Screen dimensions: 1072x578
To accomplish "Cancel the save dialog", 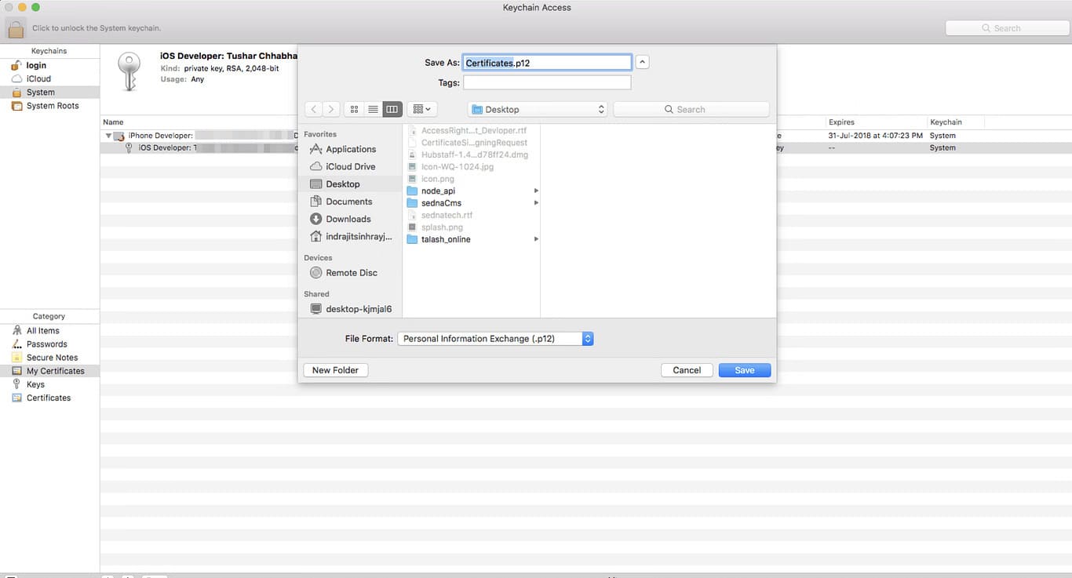I will point(686,369).
